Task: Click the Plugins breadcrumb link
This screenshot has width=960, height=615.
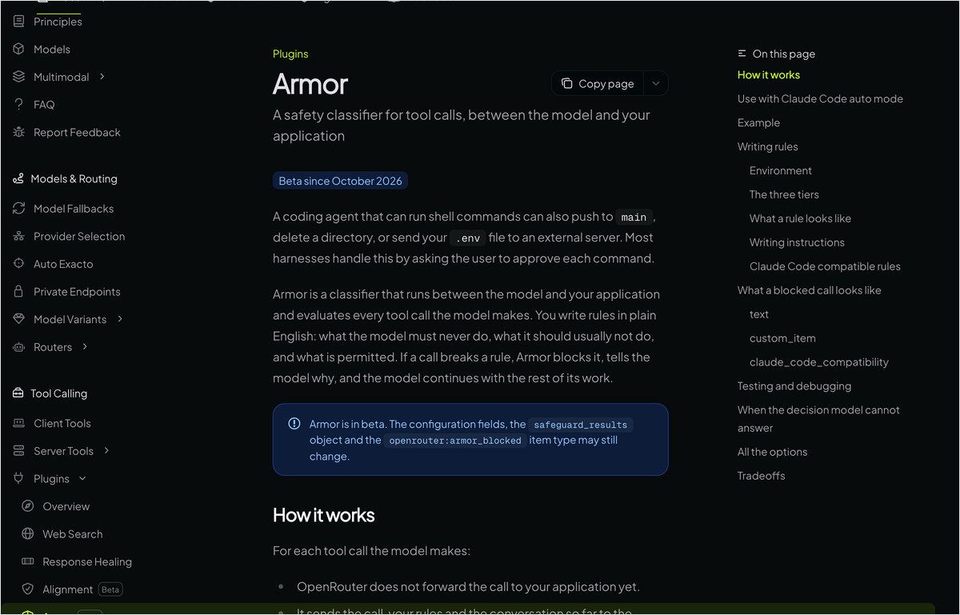Action: [x=290, y=54]
